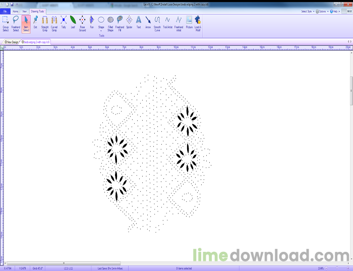Click the MAX button
Image resolution: width=353 pixels, height=271 pixels.
[347, 11]
